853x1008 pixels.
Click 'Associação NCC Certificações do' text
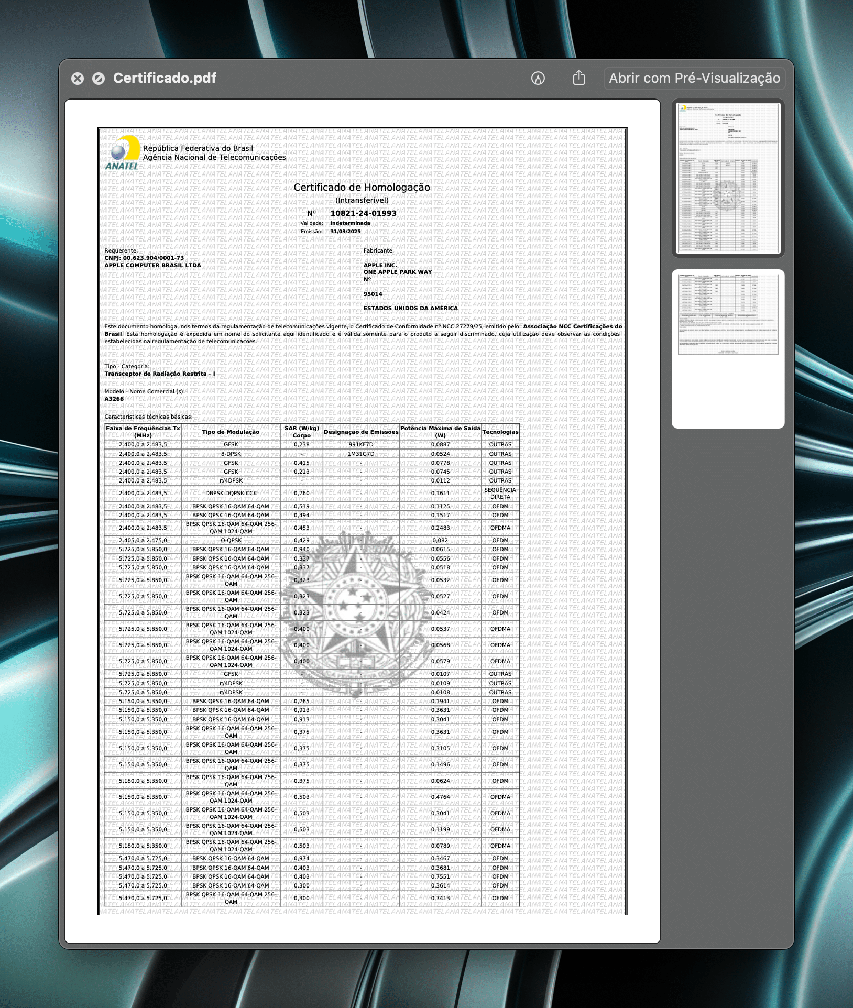click(573, 326)
